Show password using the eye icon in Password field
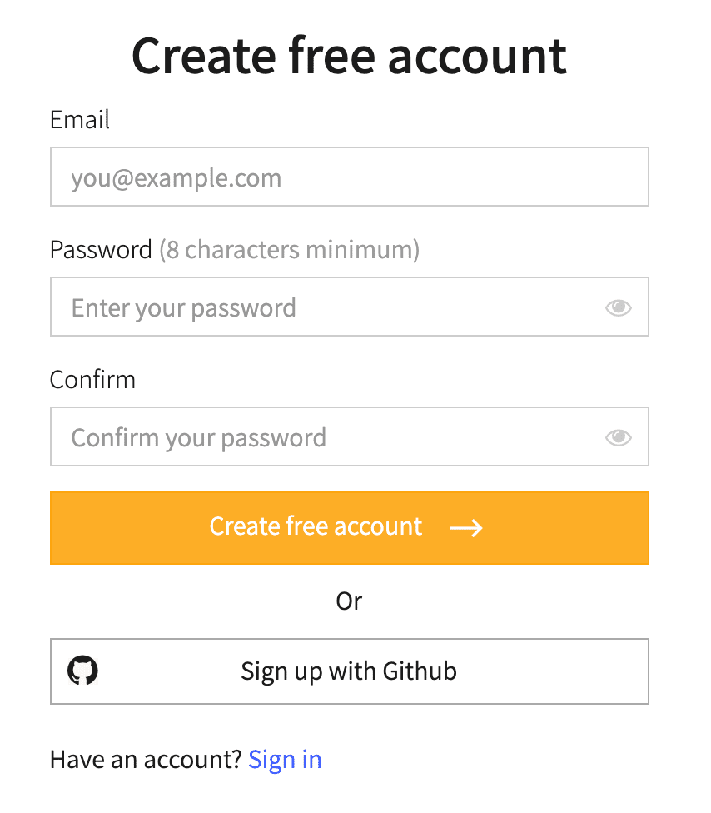711x813 pixels. pyautogui.click(x=619, y=307)
